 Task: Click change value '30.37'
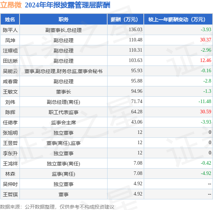206,40
